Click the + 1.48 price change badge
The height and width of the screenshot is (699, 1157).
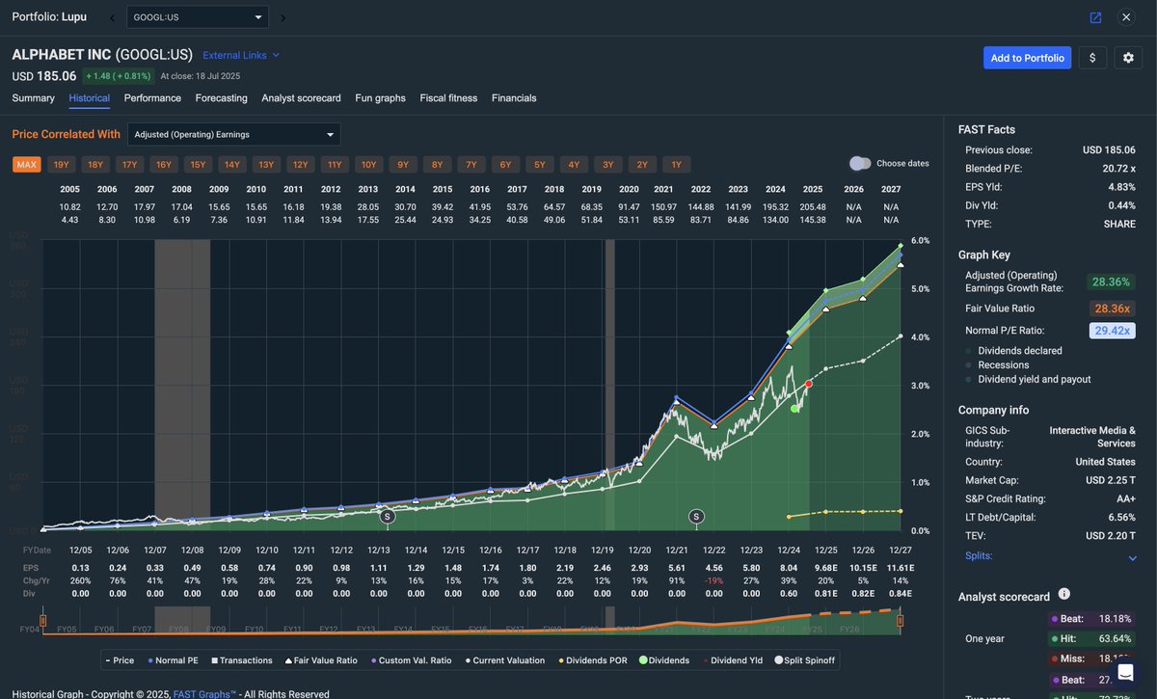118,76
